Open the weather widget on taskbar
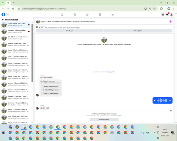The height and width of the screenshot is (141, 177). pos(146,133)
